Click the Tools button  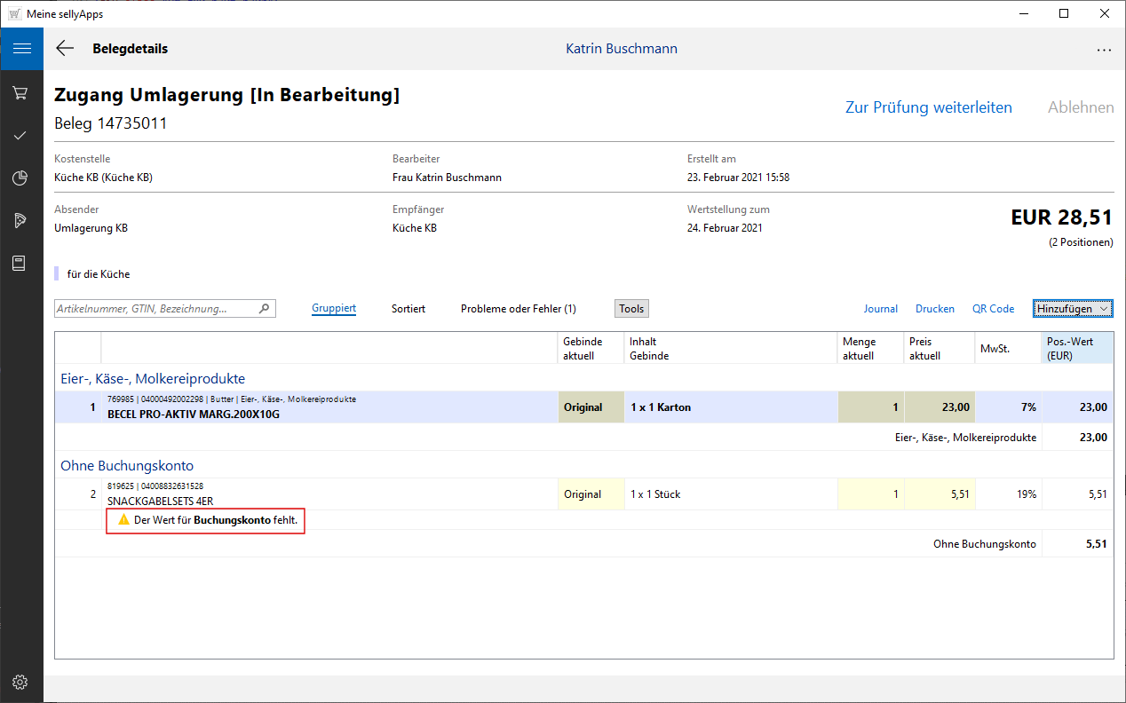click(631, 309)
